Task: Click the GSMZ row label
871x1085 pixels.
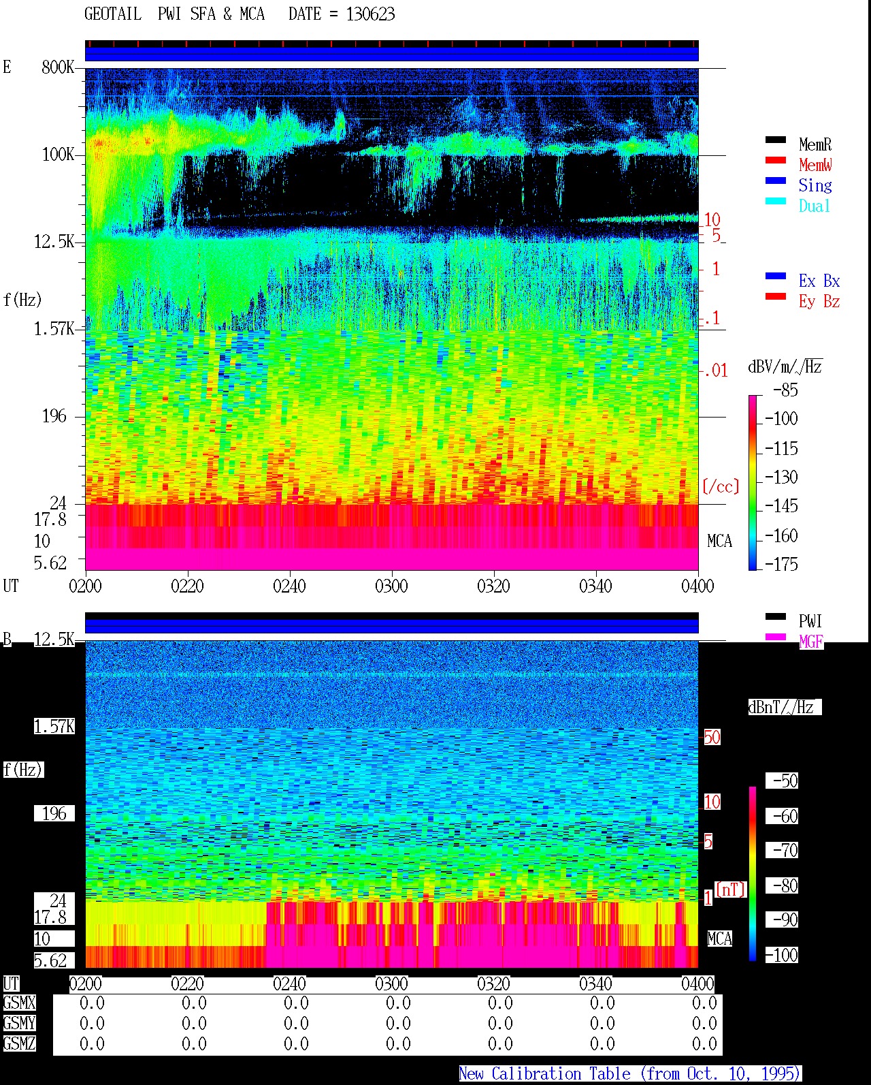Action: pyautogui.click(x=19, y=1043)
